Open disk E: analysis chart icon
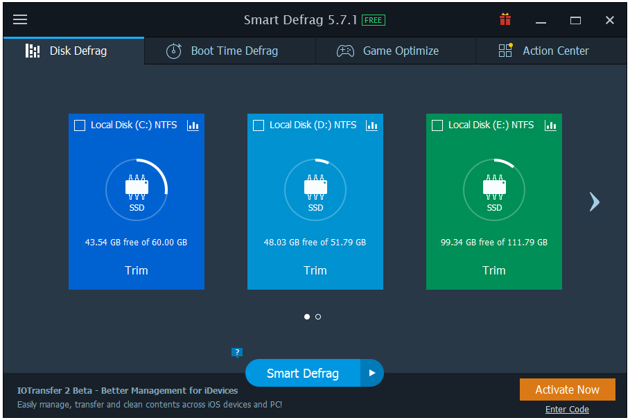Screen dimensions: 630x420 click(x=550, y=125)
